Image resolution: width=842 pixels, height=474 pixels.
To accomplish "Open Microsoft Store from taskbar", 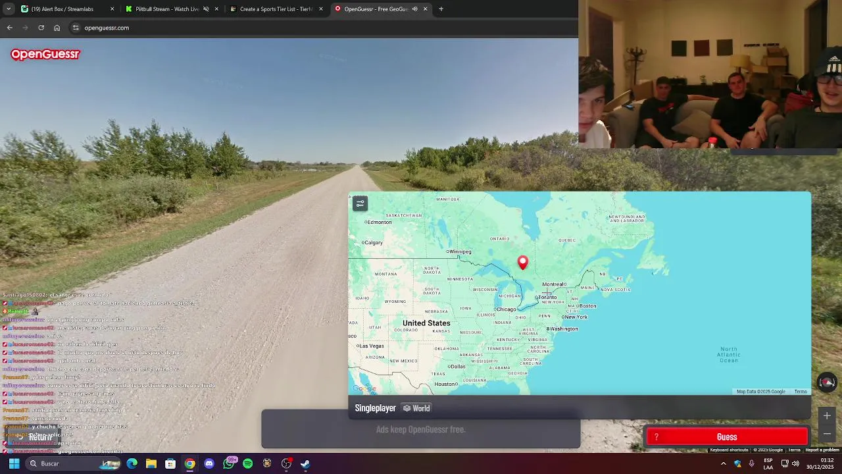I will [x=170, y=463].
